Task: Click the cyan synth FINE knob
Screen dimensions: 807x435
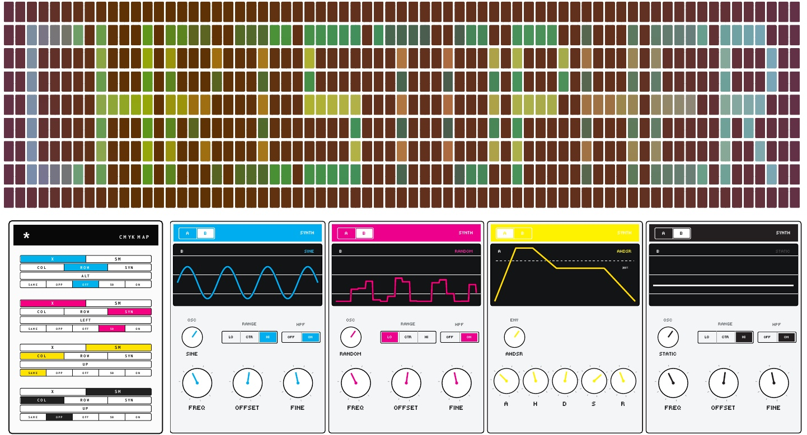Action: click(298, 383)
